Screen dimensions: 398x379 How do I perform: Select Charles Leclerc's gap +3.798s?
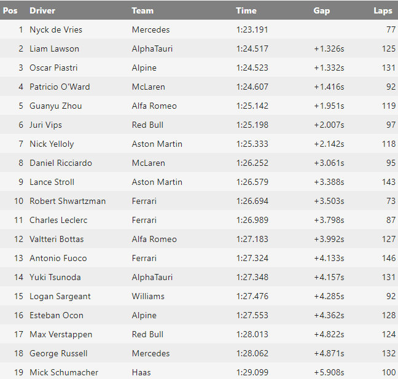329,220
